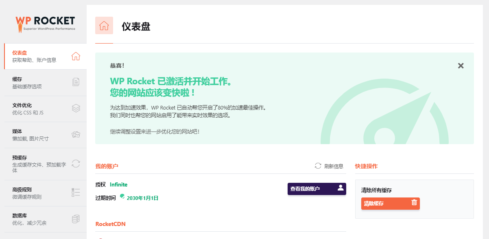Click the layers icon beside 文件优化

(x=76, y=108)
